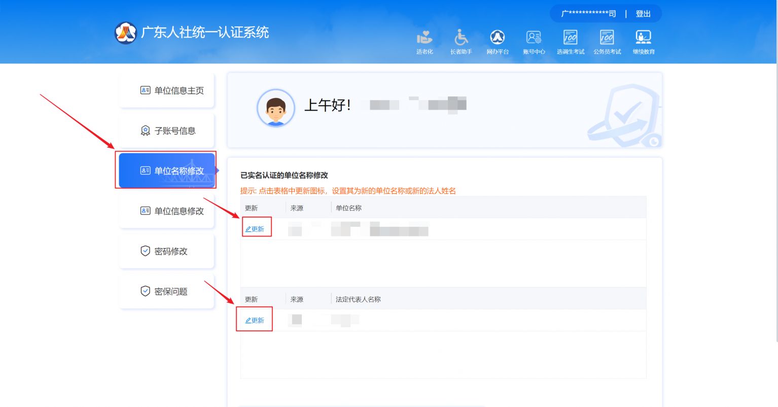Open the 公务员考试 icon
This screenshot has height=407, width=778.
point(607,38)
